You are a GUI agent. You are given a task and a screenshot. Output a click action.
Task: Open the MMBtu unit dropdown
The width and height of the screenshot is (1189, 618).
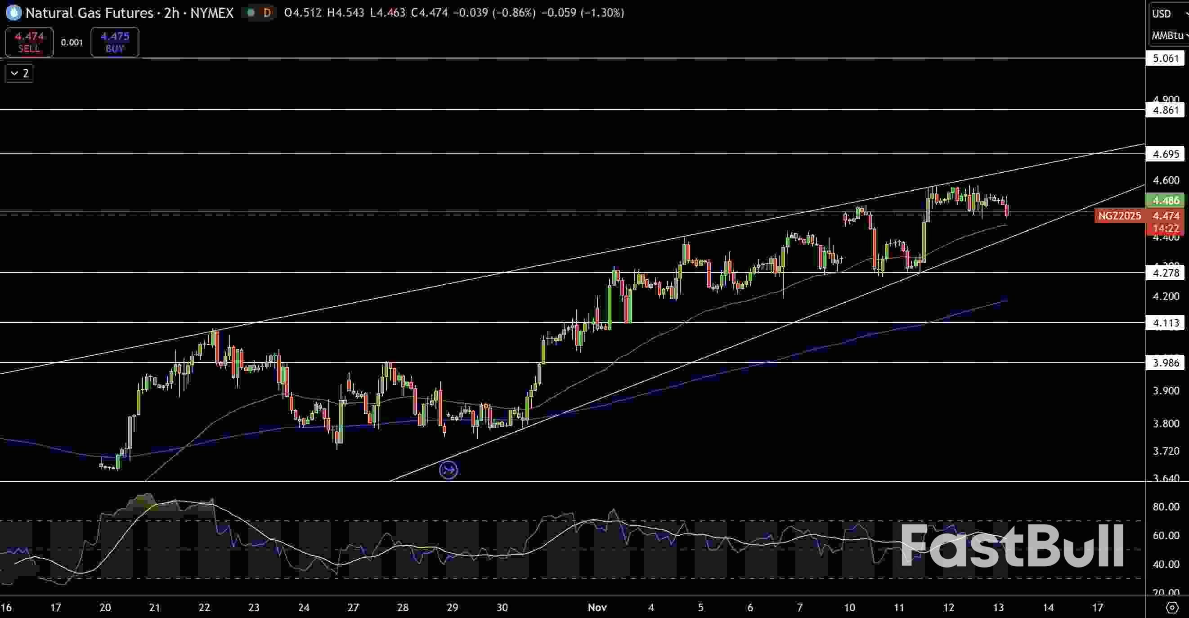(x=1169, y=36)
